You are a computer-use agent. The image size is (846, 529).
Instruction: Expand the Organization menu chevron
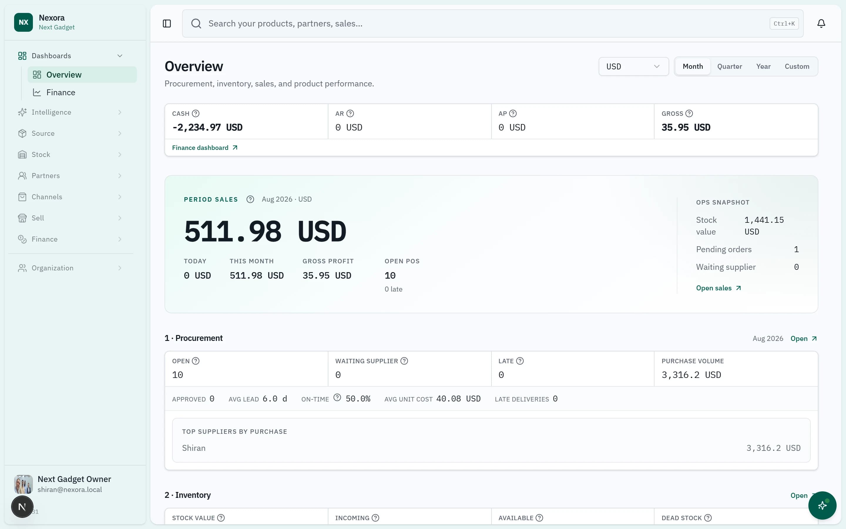[120, 268]
